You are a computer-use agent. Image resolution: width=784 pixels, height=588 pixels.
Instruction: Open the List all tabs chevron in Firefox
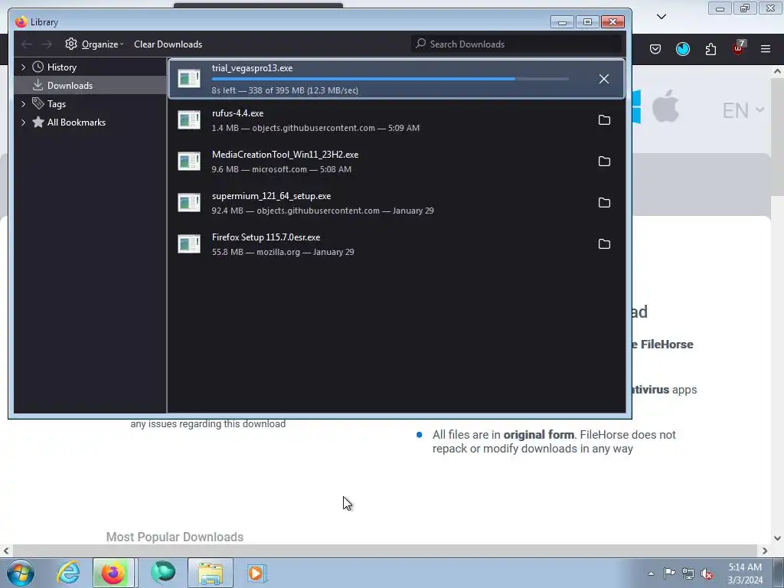661,17
